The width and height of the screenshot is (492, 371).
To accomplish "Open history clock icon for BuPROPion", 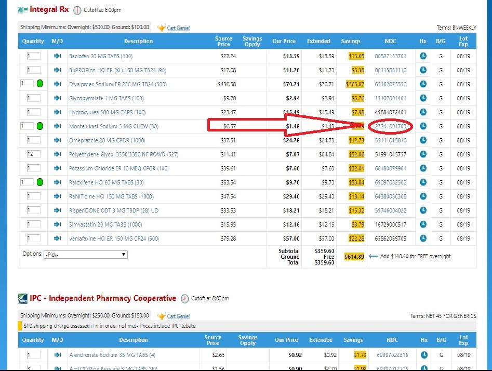I will click(x=423, y=70).
